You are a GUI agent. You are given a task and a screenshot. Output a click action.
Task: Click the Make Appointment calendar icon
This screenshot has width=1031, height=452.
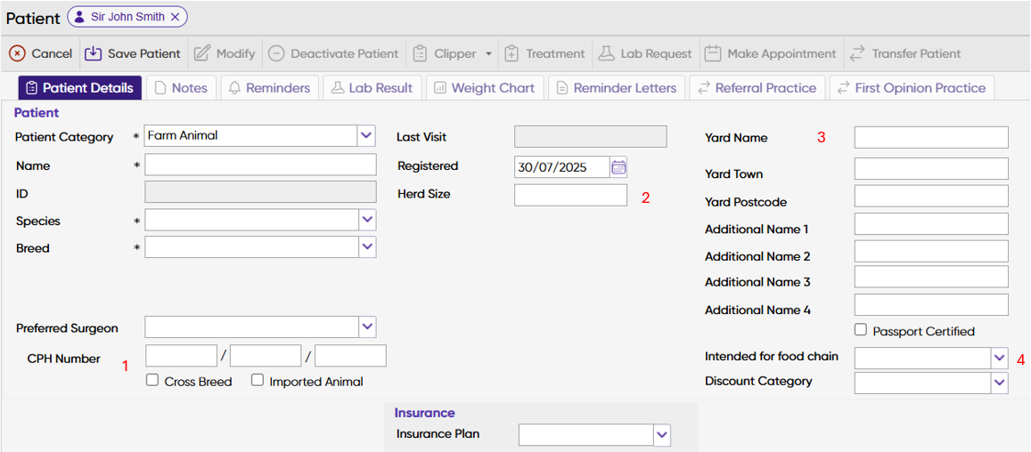(x=713, y=54)
